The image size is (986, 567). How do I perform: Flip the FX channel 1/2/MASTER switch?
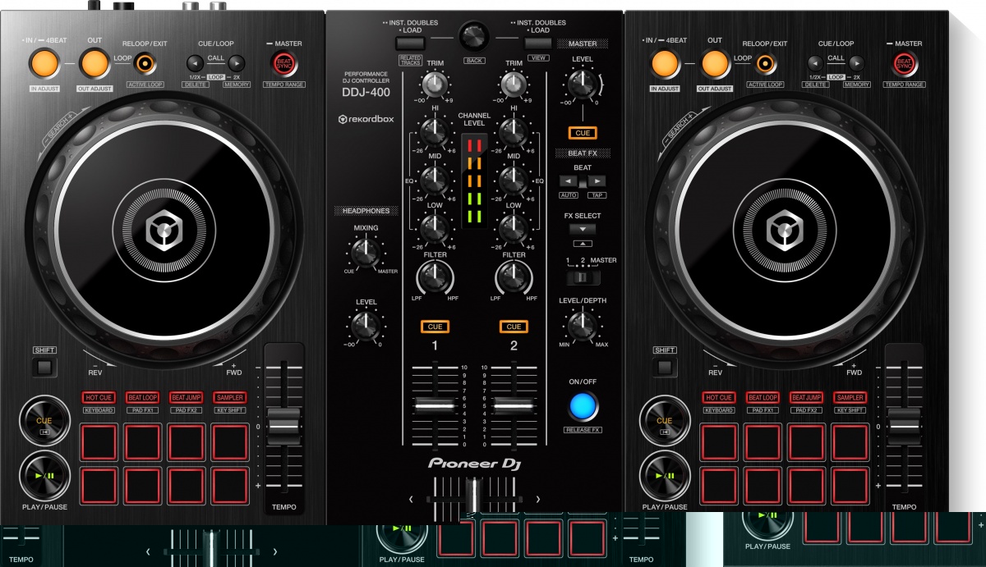pos(583,277)
